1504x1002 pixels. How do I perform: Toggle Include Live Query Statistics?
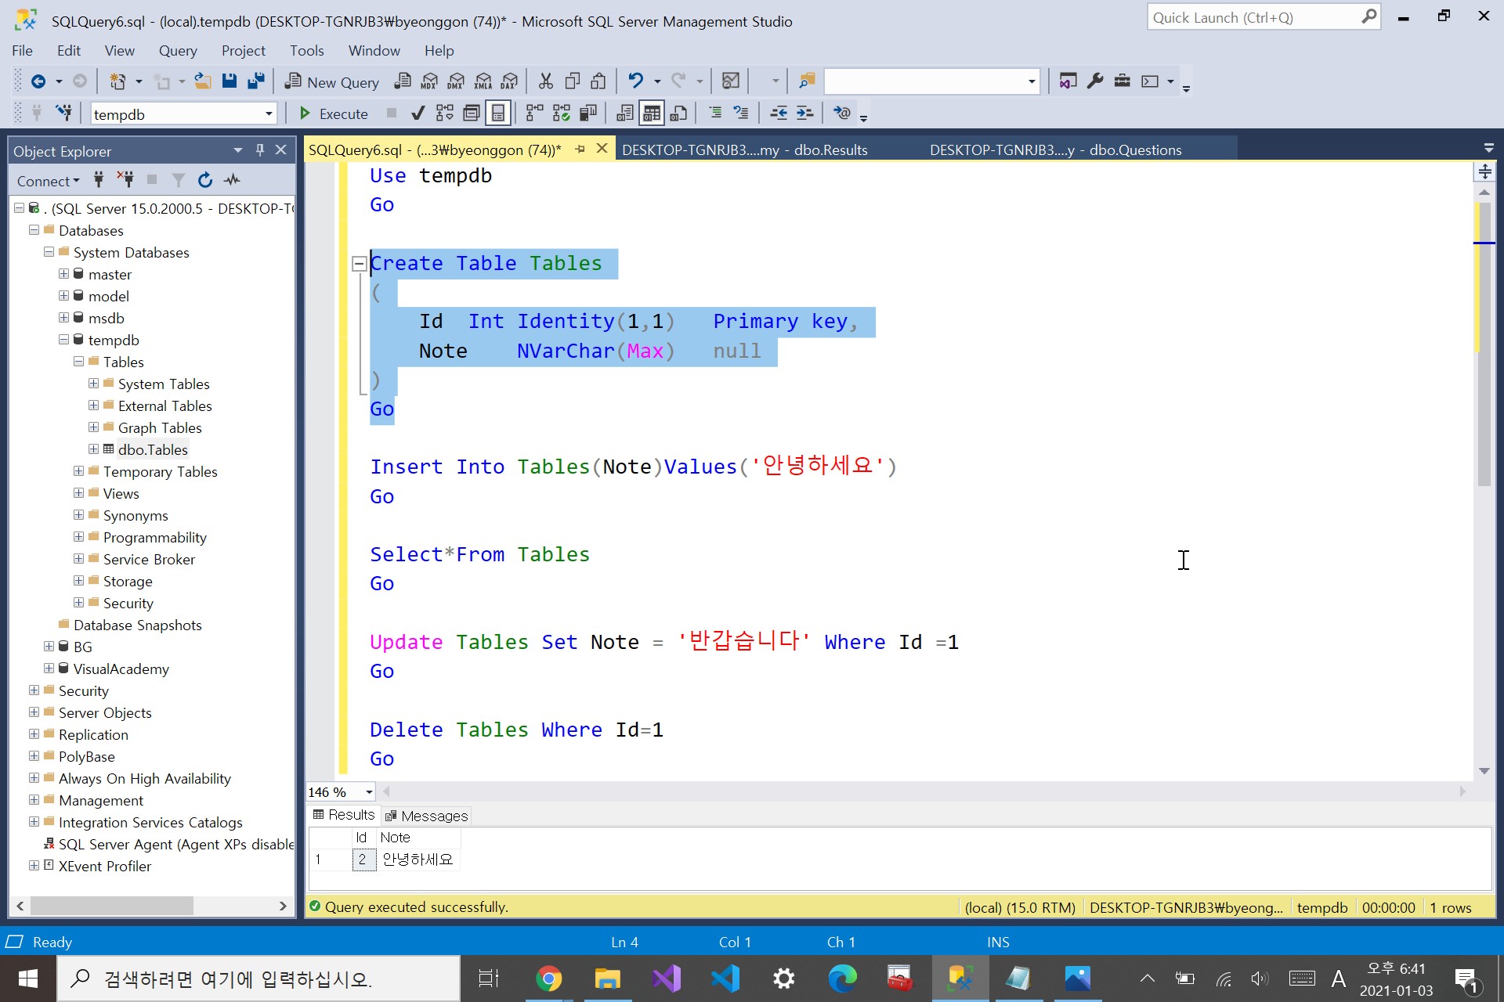click(x=562, y=114)
